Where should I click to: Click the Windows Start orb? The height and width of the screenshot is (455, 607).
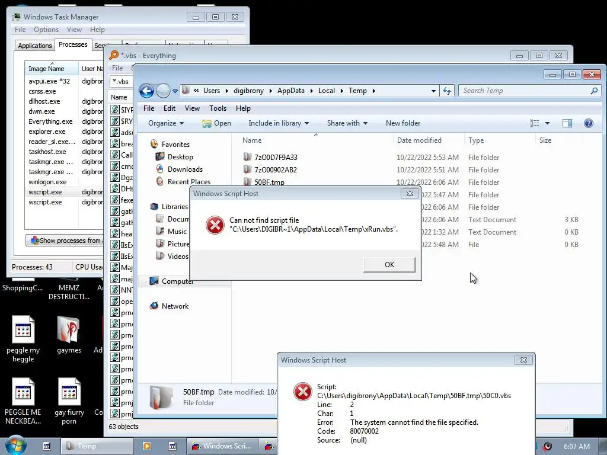click(16, 446)
